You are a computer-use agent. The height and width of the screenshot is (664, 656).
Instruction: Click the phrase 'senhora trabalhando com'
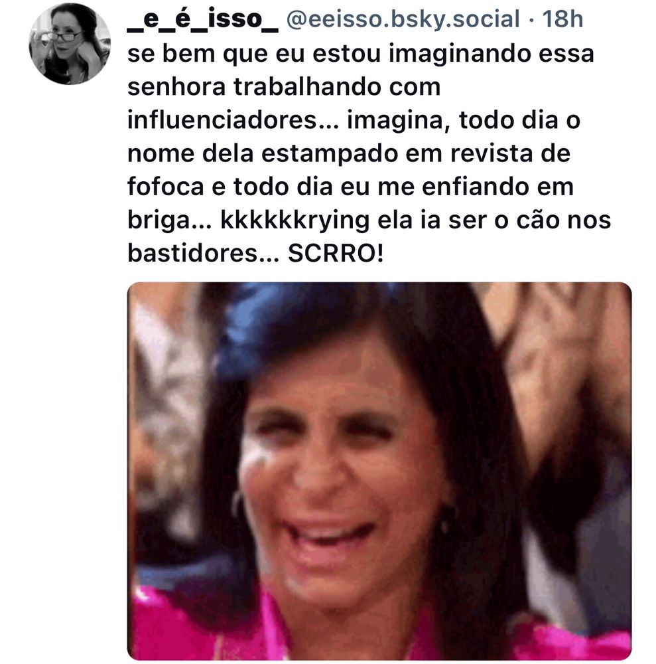284,87
